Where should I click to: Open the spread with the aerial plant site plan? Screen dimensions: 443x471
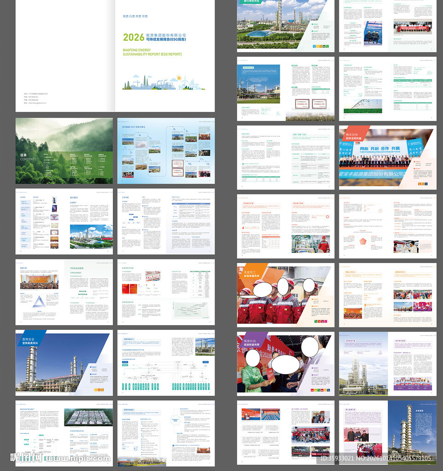tap(64, 433)
